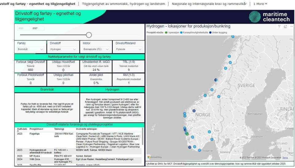This screenshot has width=295, height=168.
Task: Open the 'Tilgjengelighet av ammoniakk, hydrogen og landstrøm' tab
Action: point(124,4)
